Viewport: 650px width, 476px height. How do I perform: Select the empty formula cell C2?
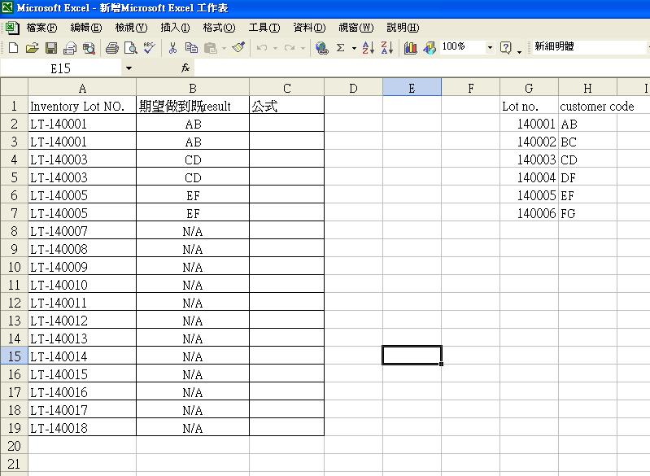tap(287, 124)
